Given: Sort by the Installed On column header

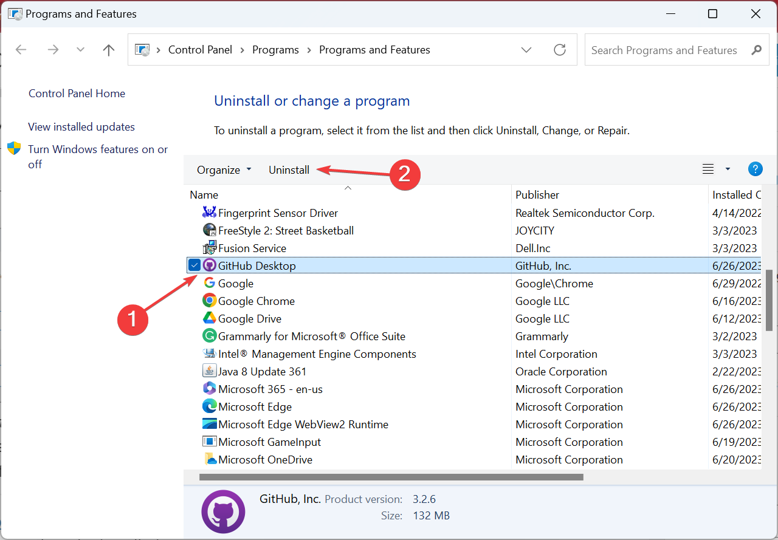Looking at the screenshot, I should [735, 194].
